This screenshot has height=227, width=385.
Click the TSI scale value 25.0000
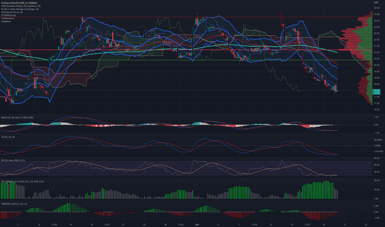coord(377,140)
